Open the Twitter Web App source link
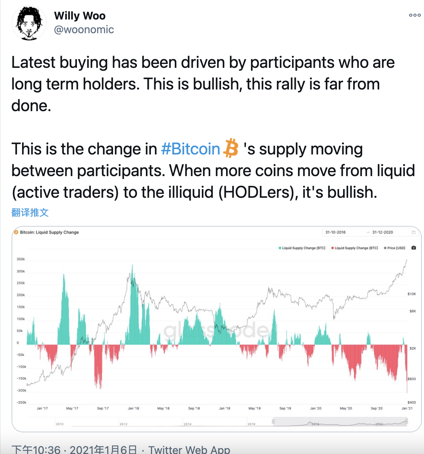This screenshot has width=424, height=454. pyautogui.click(x=189, y=450)
